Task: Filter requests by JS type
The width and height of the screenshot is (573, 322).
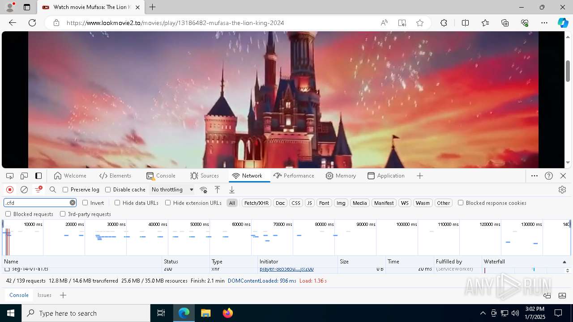Action: tap(309, 203)
